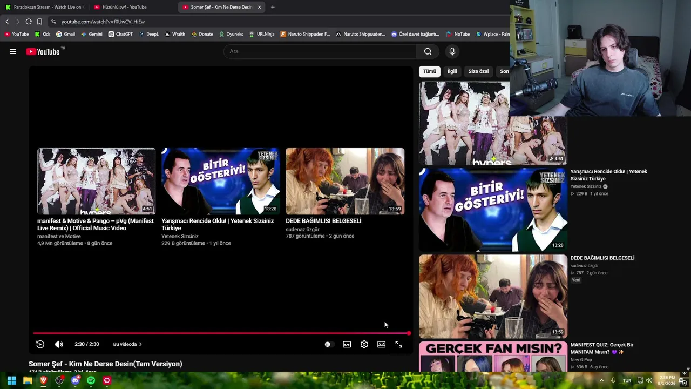Click the 'GERÇEK FAN MISIN?' sidebar thumbnail
Image resolution: width=691 pixels, height=389 pixels.
tap(493, 357)
